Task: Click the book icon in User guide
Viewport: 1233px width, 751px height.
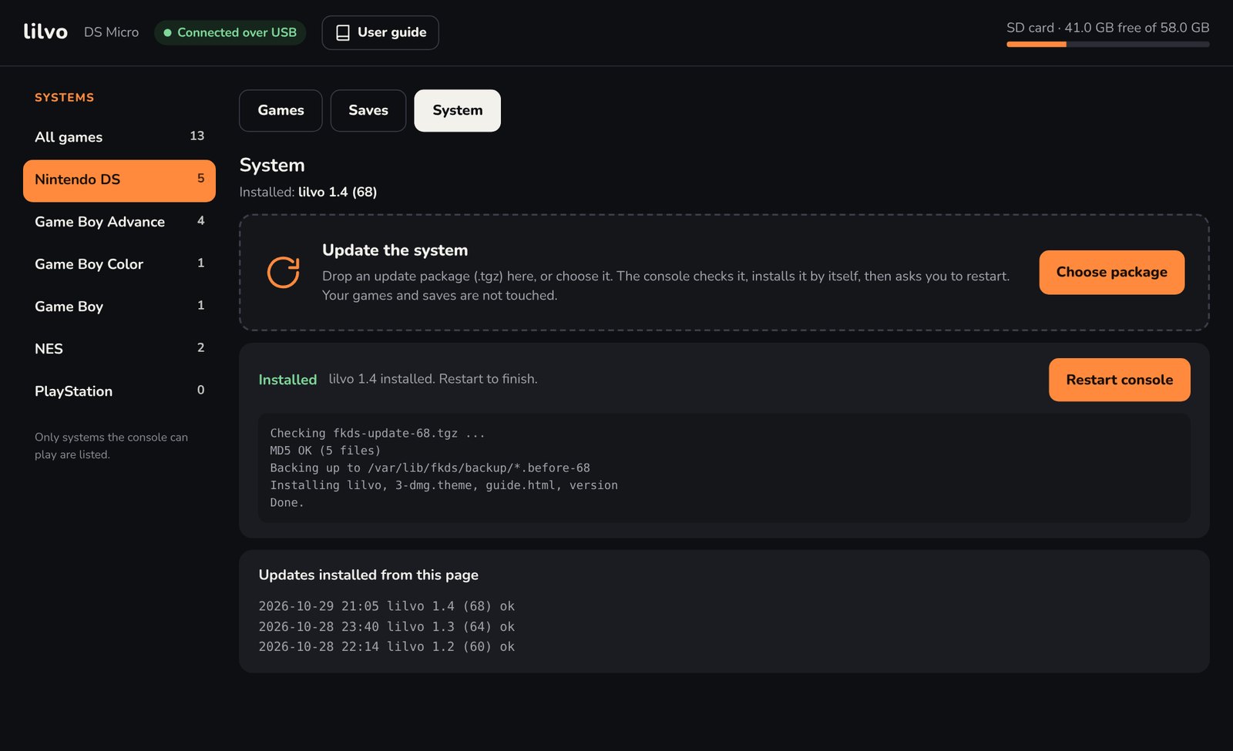Action: pyautogui.click(x=343, y=32)
